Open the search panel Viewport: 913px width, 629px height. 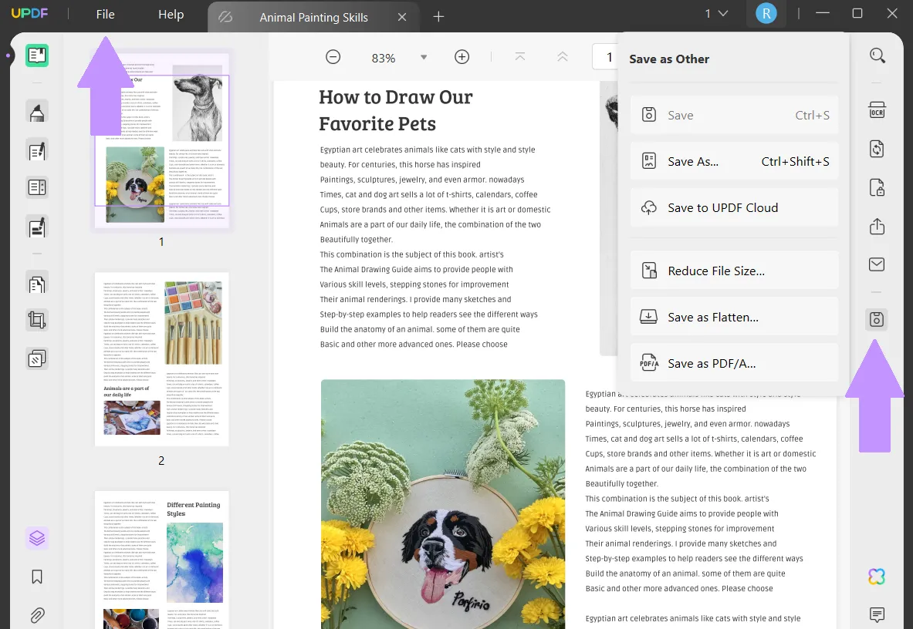[x=877, y=55]
